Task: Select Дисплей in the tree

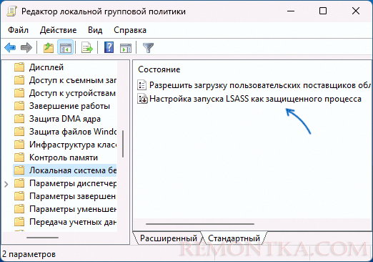Action: tap(46, 67)
